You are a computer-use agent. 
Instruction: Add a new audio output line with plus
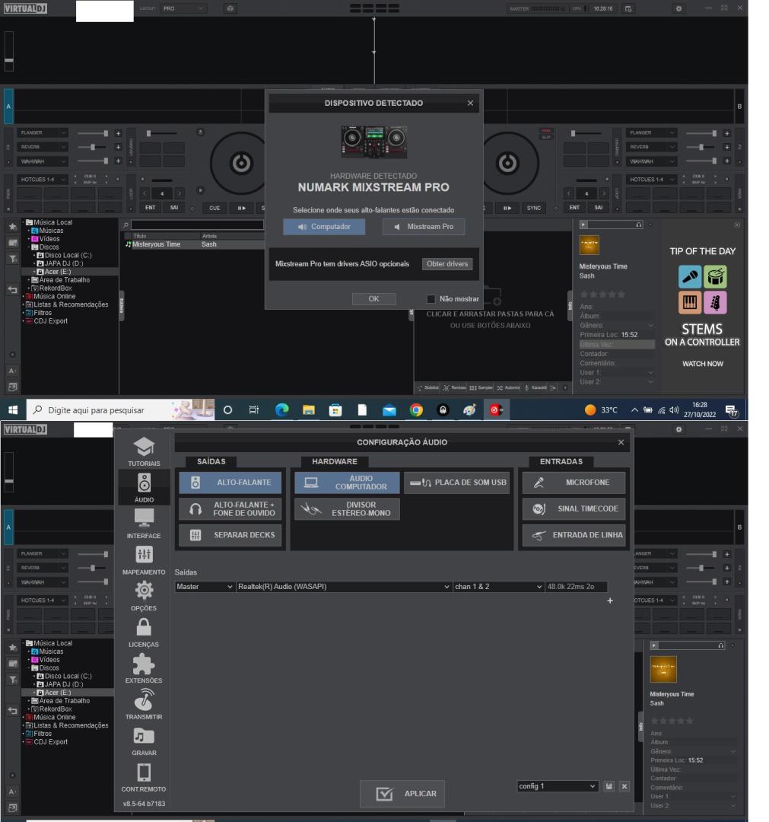tap(610, 601)
